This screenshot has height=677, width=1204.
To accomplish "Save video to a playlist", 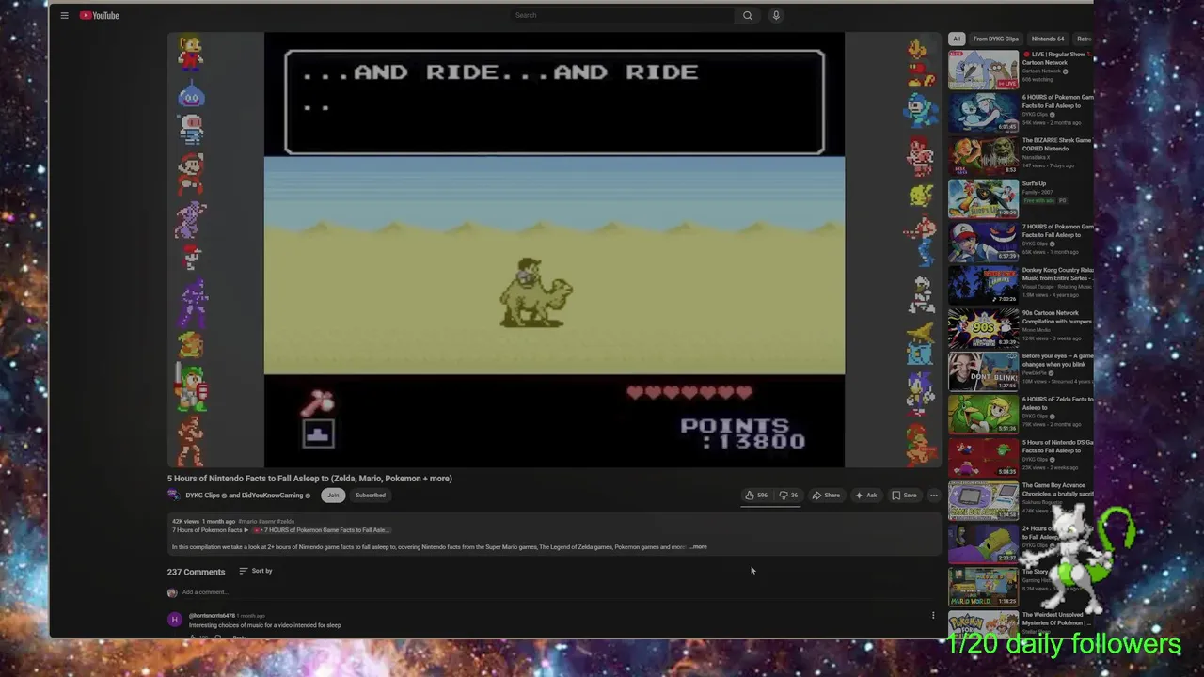I will [x=904, y=496].
